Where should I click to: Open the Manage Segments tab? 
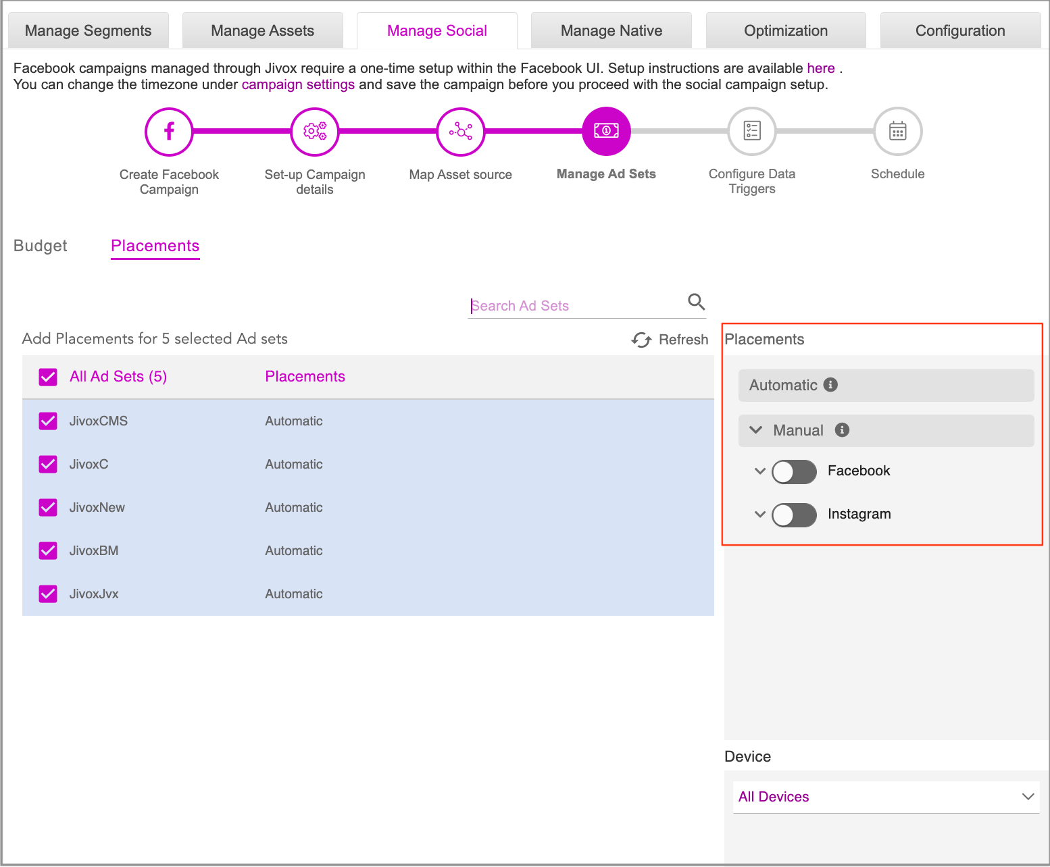[x=89, y=30]
